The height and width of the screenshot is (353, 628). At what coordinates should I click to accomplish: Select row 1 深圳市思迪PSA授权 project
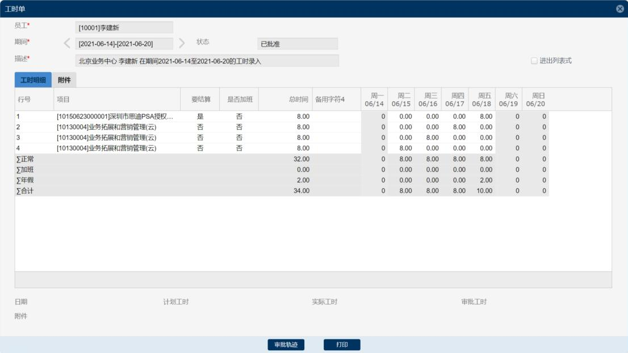tap(115, 117)
